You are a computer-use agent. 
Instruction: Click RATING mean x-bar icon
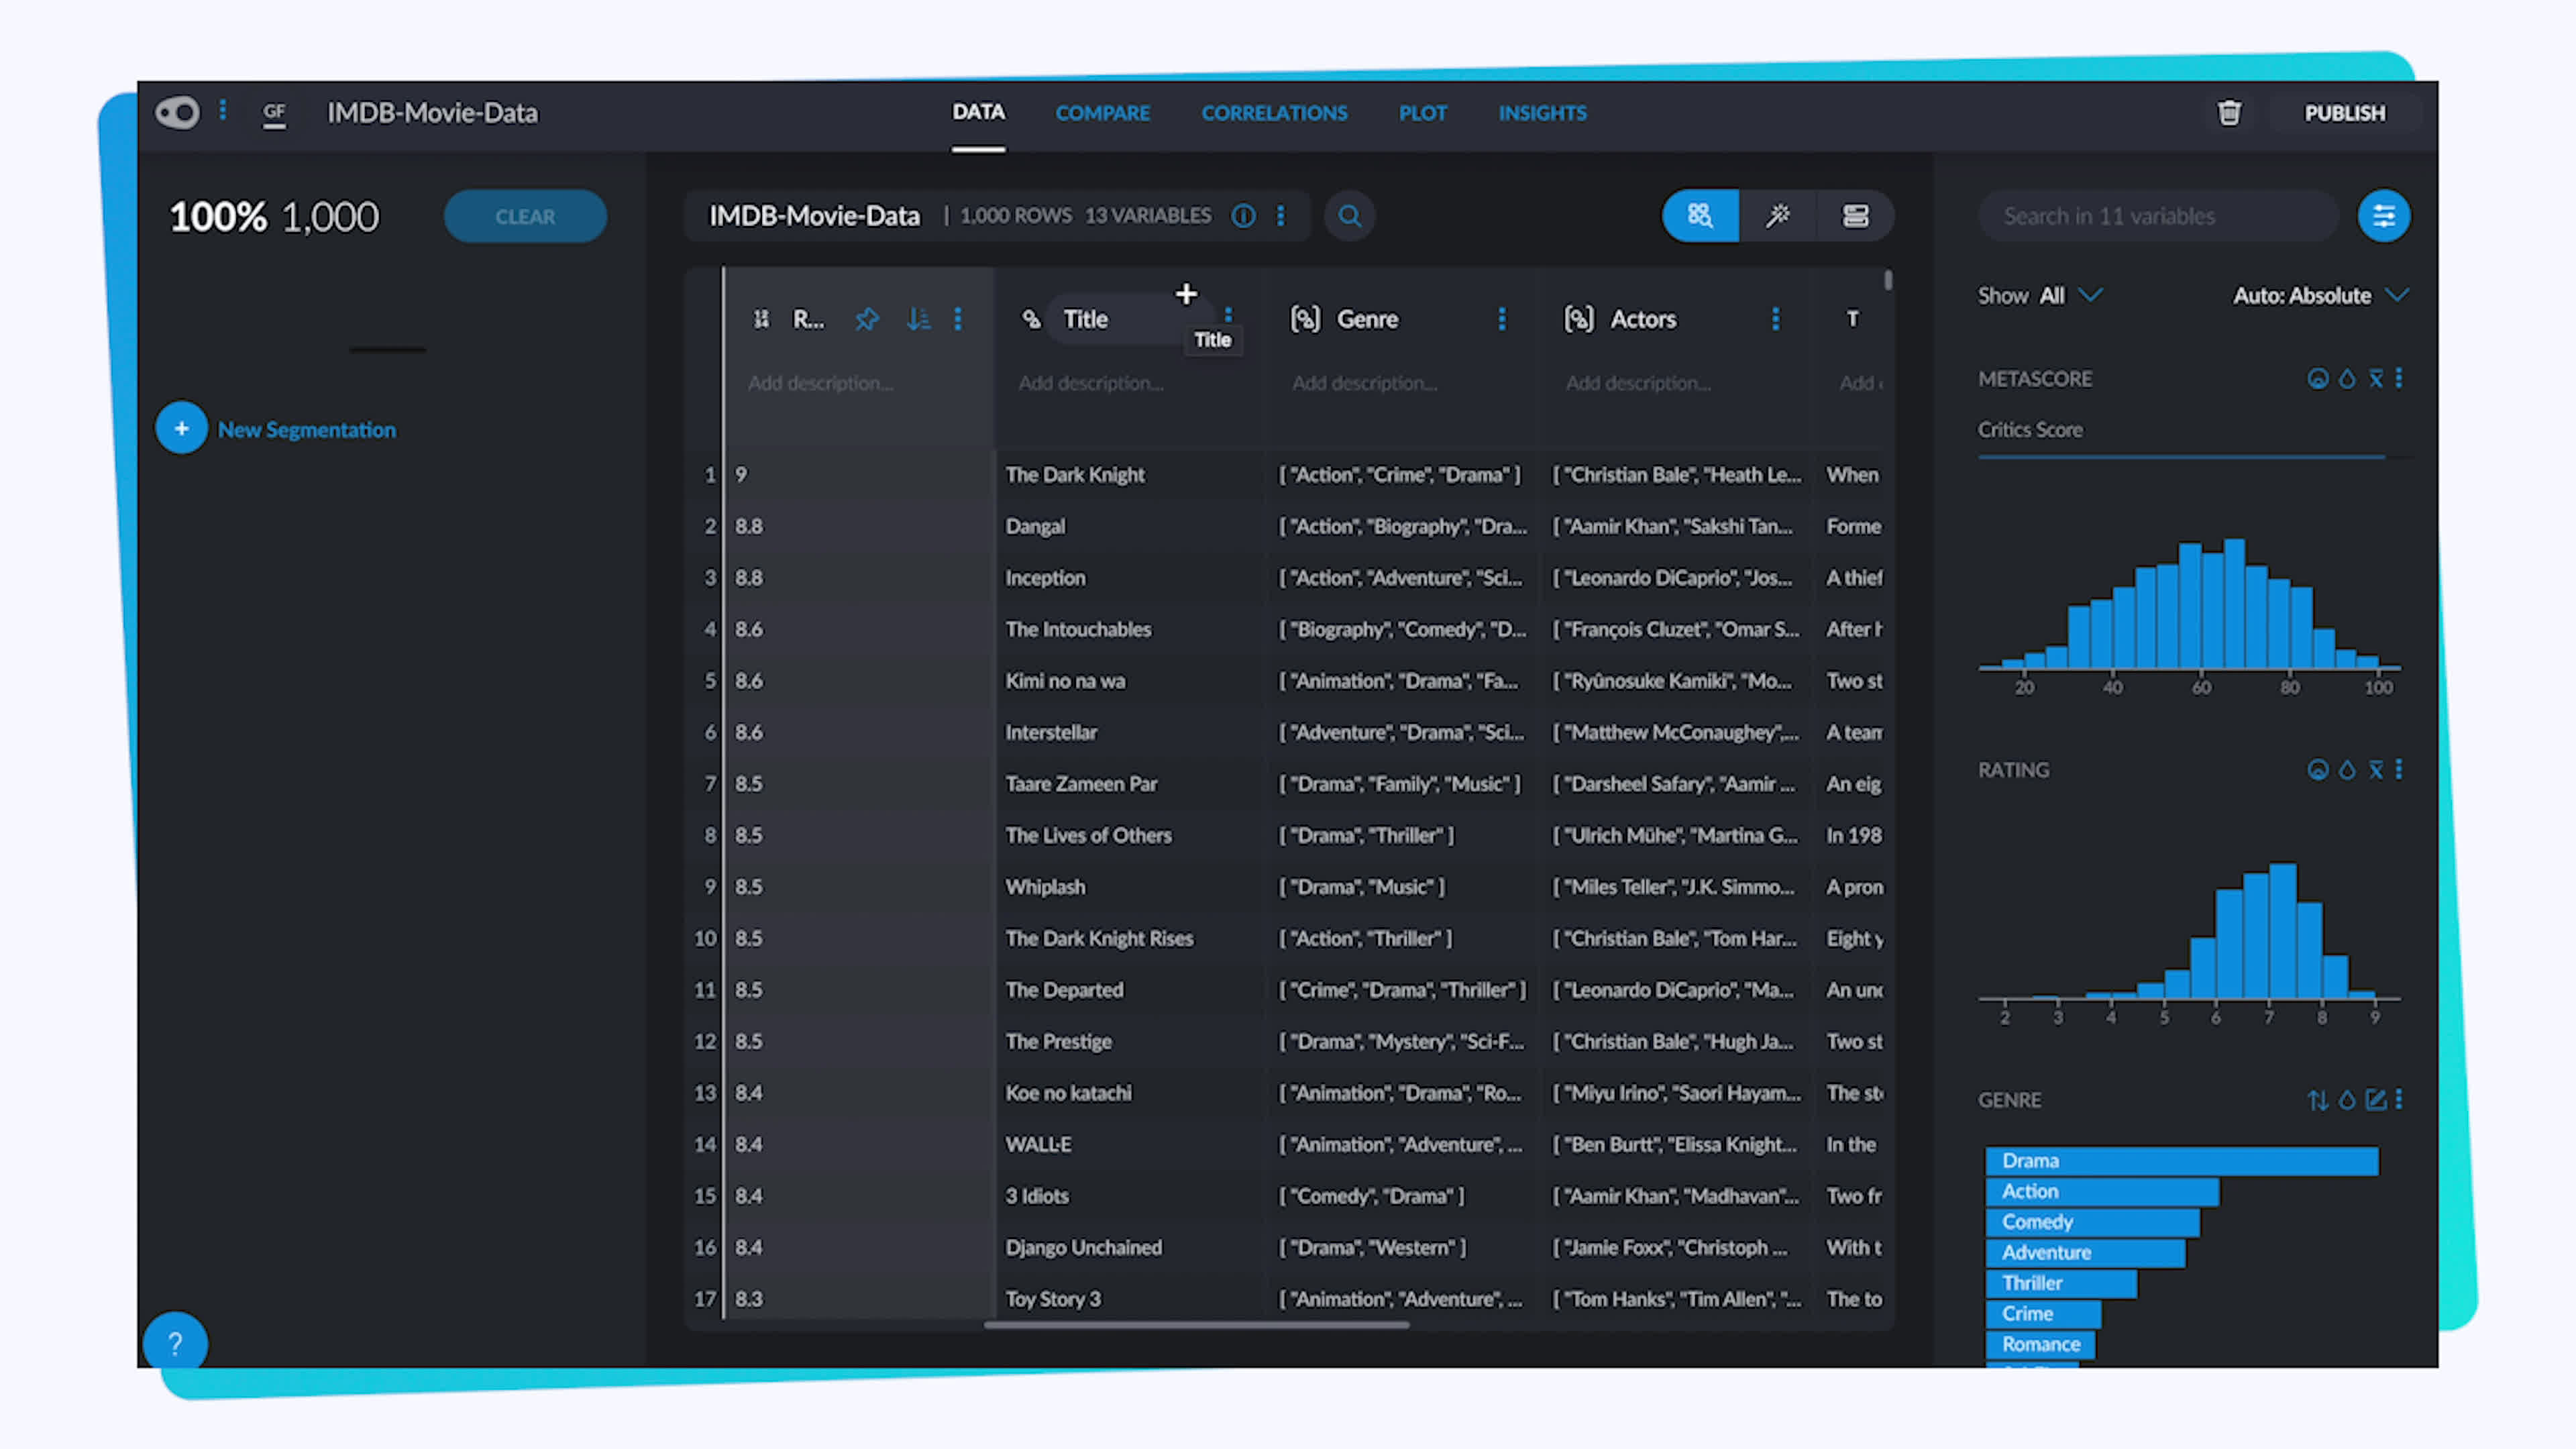pos(2375,770)
